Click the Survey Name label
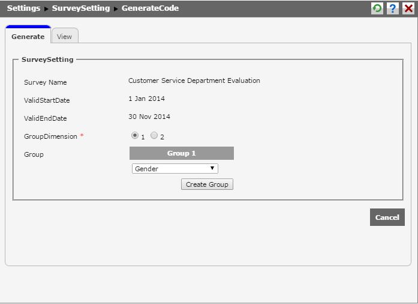418x304 pixels. click(x=45, y=82)
